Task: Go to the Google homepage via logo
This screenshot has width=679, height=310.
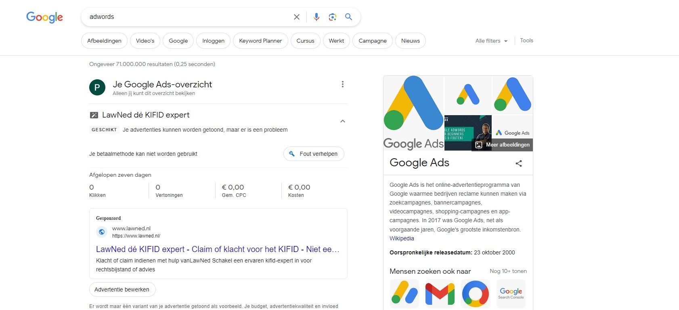Action: tap(44, 17)
